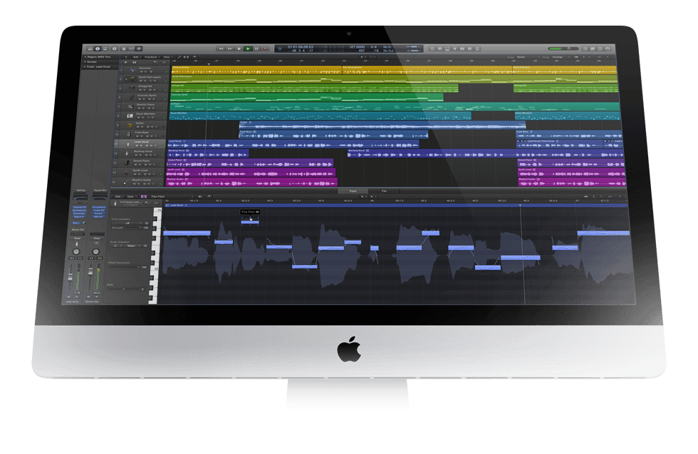Click the Track tab in editor
Image resolution: width=698 pixels, height=454 pixels.
tap(352, 191)
